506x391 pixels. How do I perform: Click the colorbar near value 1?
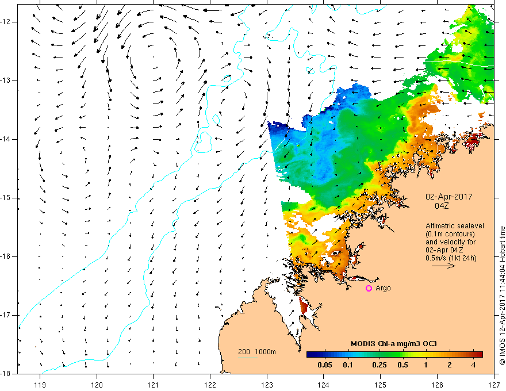425,355
